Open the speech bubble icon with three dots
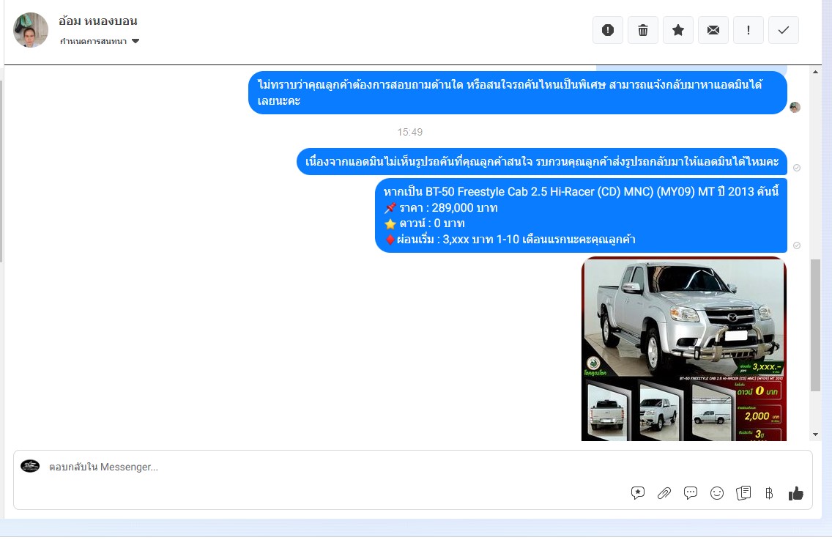Screen dimensions: 832x551 (x=691, y=493)
